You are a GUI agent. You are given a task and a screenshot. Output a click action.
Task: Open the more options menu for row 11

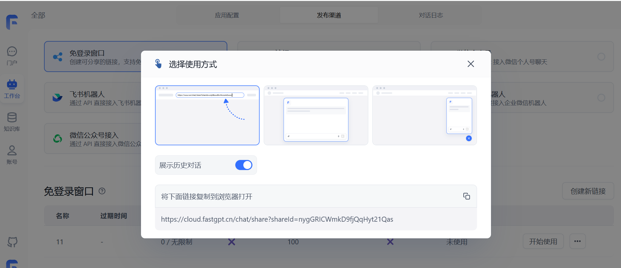pyautogui.click(x=578, y=242)
